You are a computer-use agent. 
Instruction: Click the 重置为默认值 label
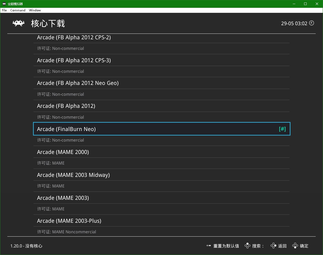[x=226, y=246]
